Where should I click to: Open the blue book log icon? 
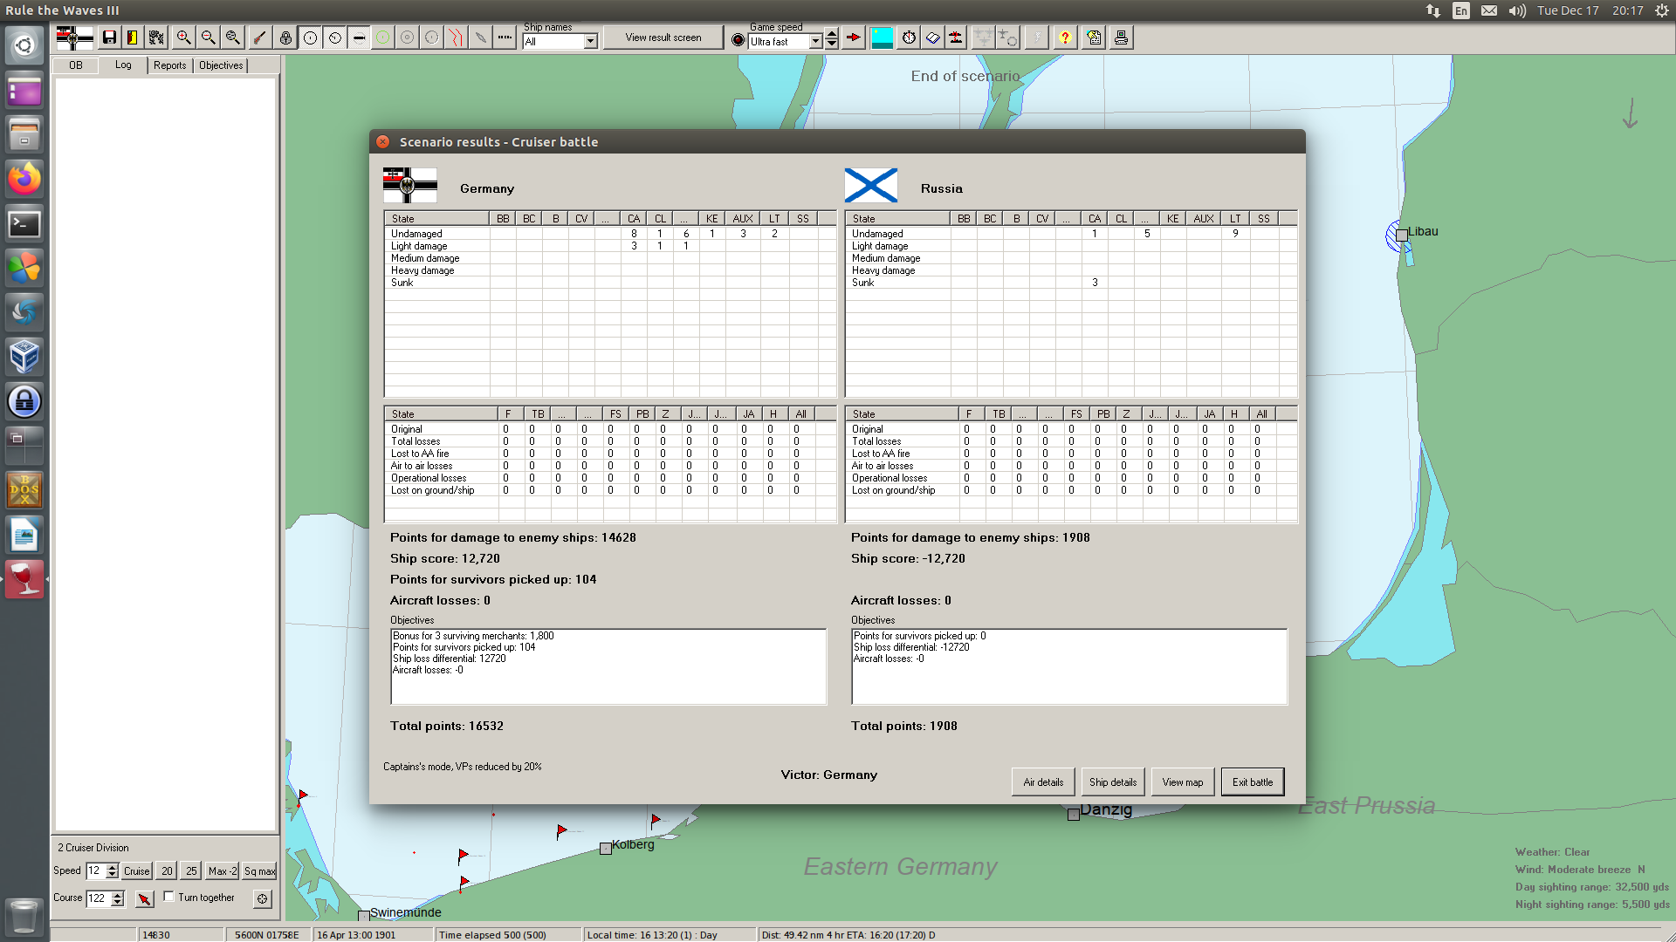(x=933, y=38)
